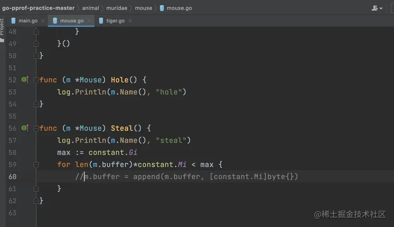This screenshot has height=227, width=394.
Task: Click line number 60 in gutter
Action: point(13,177)
